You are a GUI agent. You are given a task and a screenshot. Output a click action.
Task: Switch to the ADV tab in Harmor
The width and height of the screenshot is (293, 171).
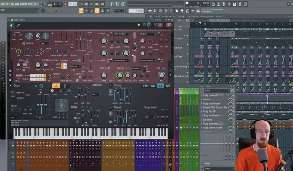pos(168,86)
